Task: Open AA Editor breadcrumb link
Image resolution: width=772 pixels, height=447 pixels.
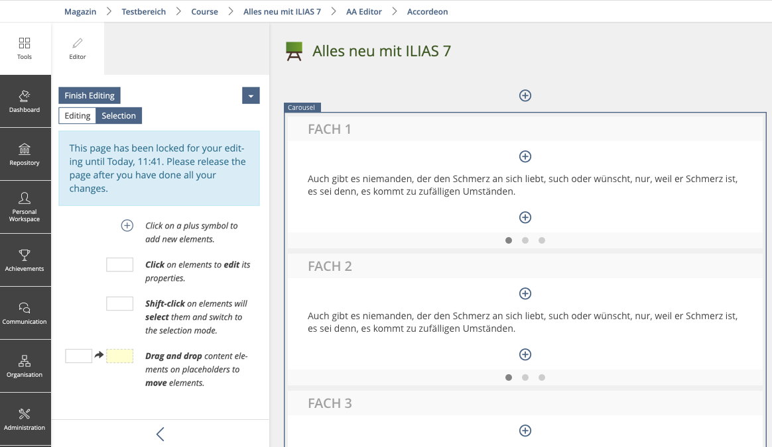Action: (364, 11)
